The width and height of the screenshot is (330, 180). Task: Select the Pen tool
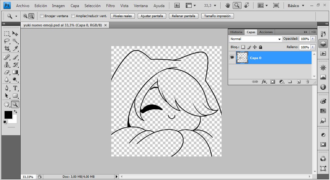tap(7, 88)
